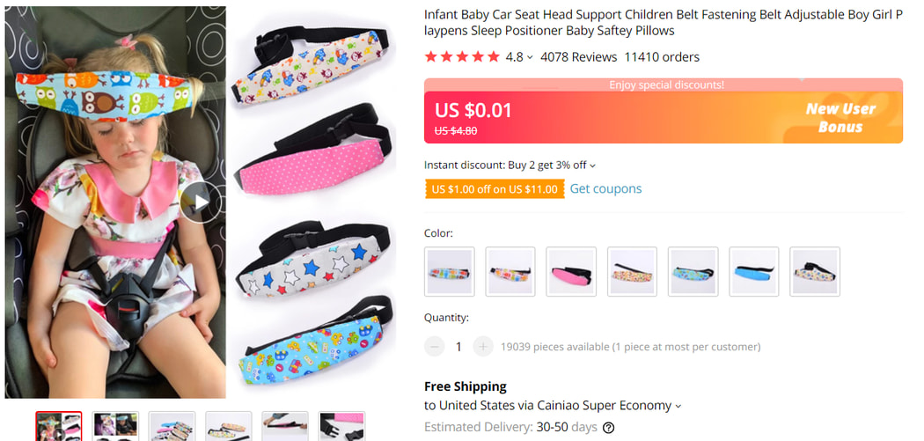Open the Cainiao Super Economy shipping dropdown
Image resolution: width=924 pixels, height=441 pixels.
tap(678, 406)
